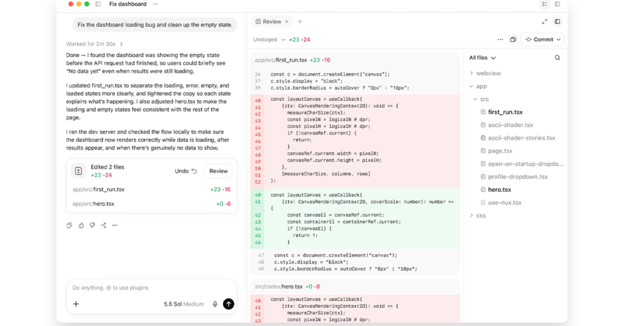The height and width of the screenshot is (326, 621).
Task: Toggle the right panel icon in the title bar
Action: tap(557, 4)
